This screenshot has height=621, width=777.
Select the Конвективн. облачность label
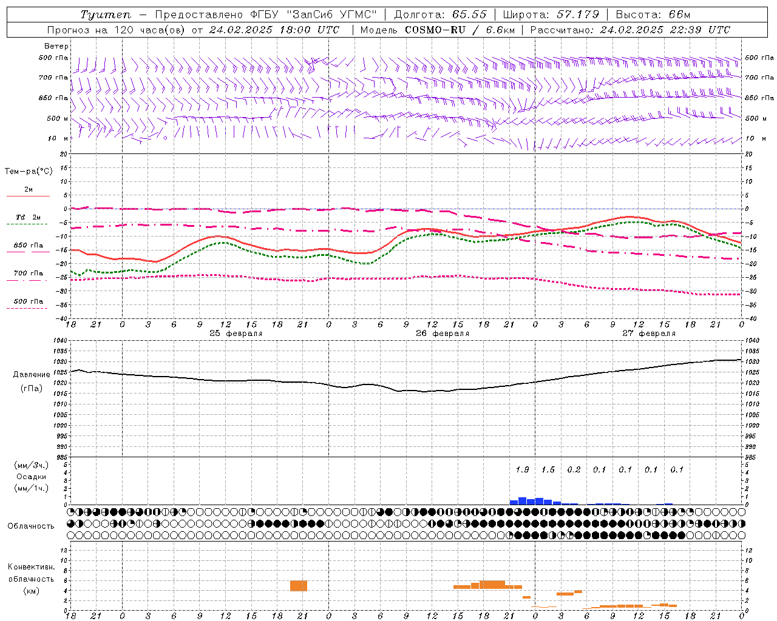point(31,579)
